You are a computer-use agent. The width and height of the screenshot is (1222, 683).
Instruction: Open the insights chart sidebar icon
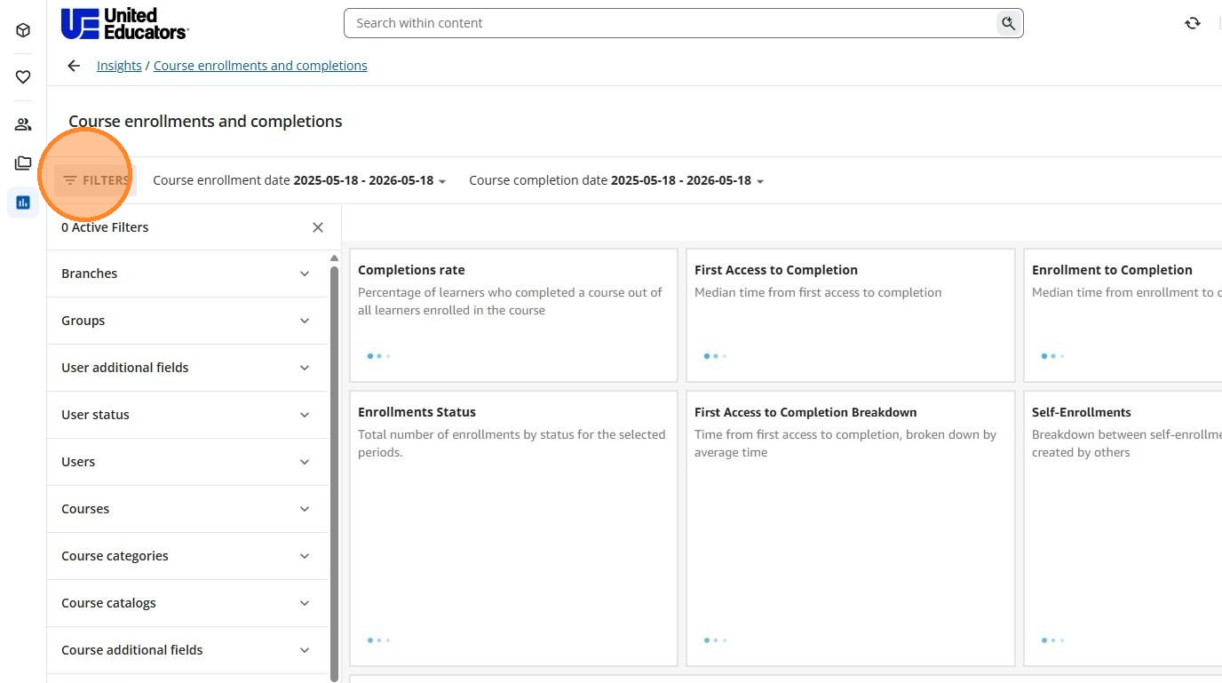coord(23,203)
